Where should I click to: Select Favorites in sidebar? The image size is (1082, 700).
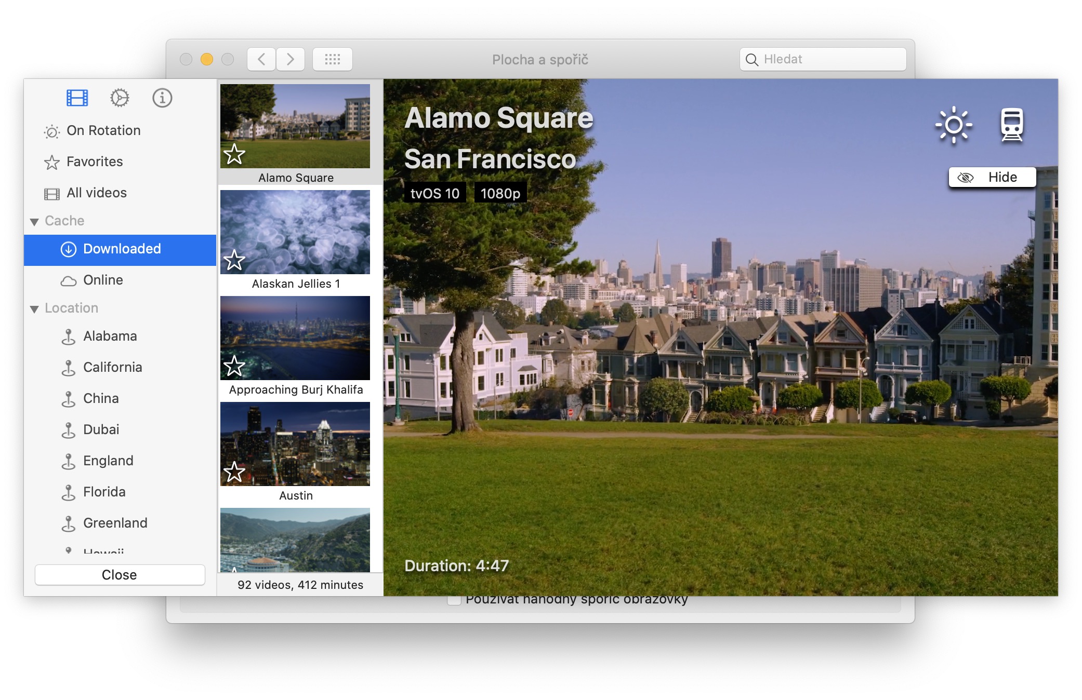tap(94, 161)
